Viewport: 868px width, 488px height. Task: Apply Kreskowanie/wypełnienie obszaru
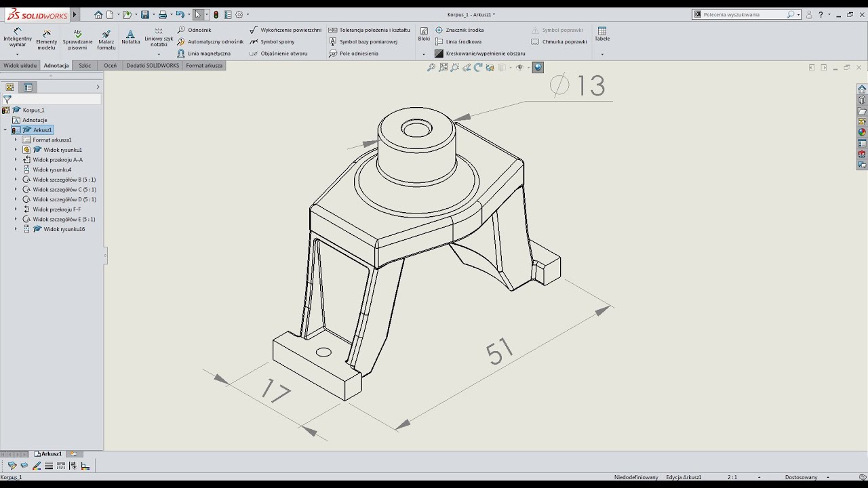point(480,53)
